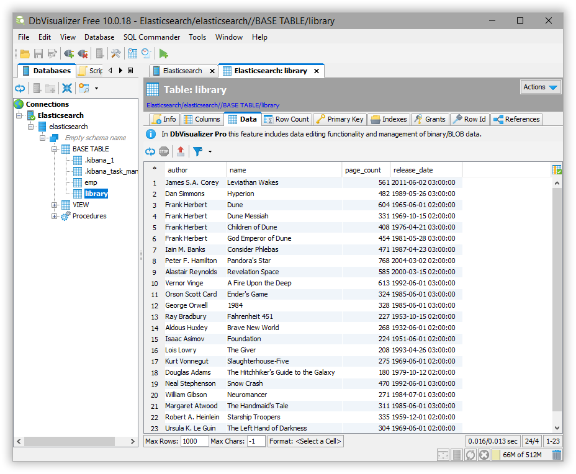Open the SQL Commander menu
The width and height of the screenshot is (576, 474).
[151, 37]
